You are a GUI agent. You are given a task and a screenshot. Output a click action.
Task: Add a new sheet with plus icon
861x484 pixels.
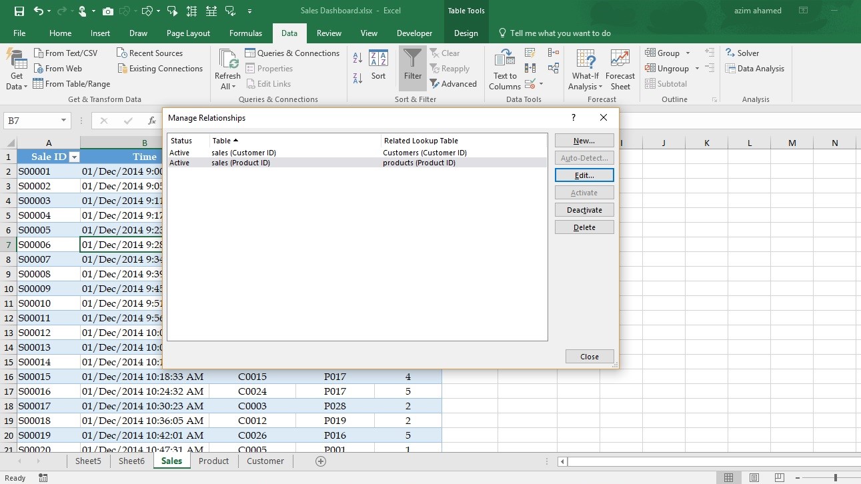321,461
